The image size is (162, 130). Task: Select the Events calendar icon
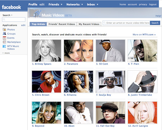click(x=4, y=38)
